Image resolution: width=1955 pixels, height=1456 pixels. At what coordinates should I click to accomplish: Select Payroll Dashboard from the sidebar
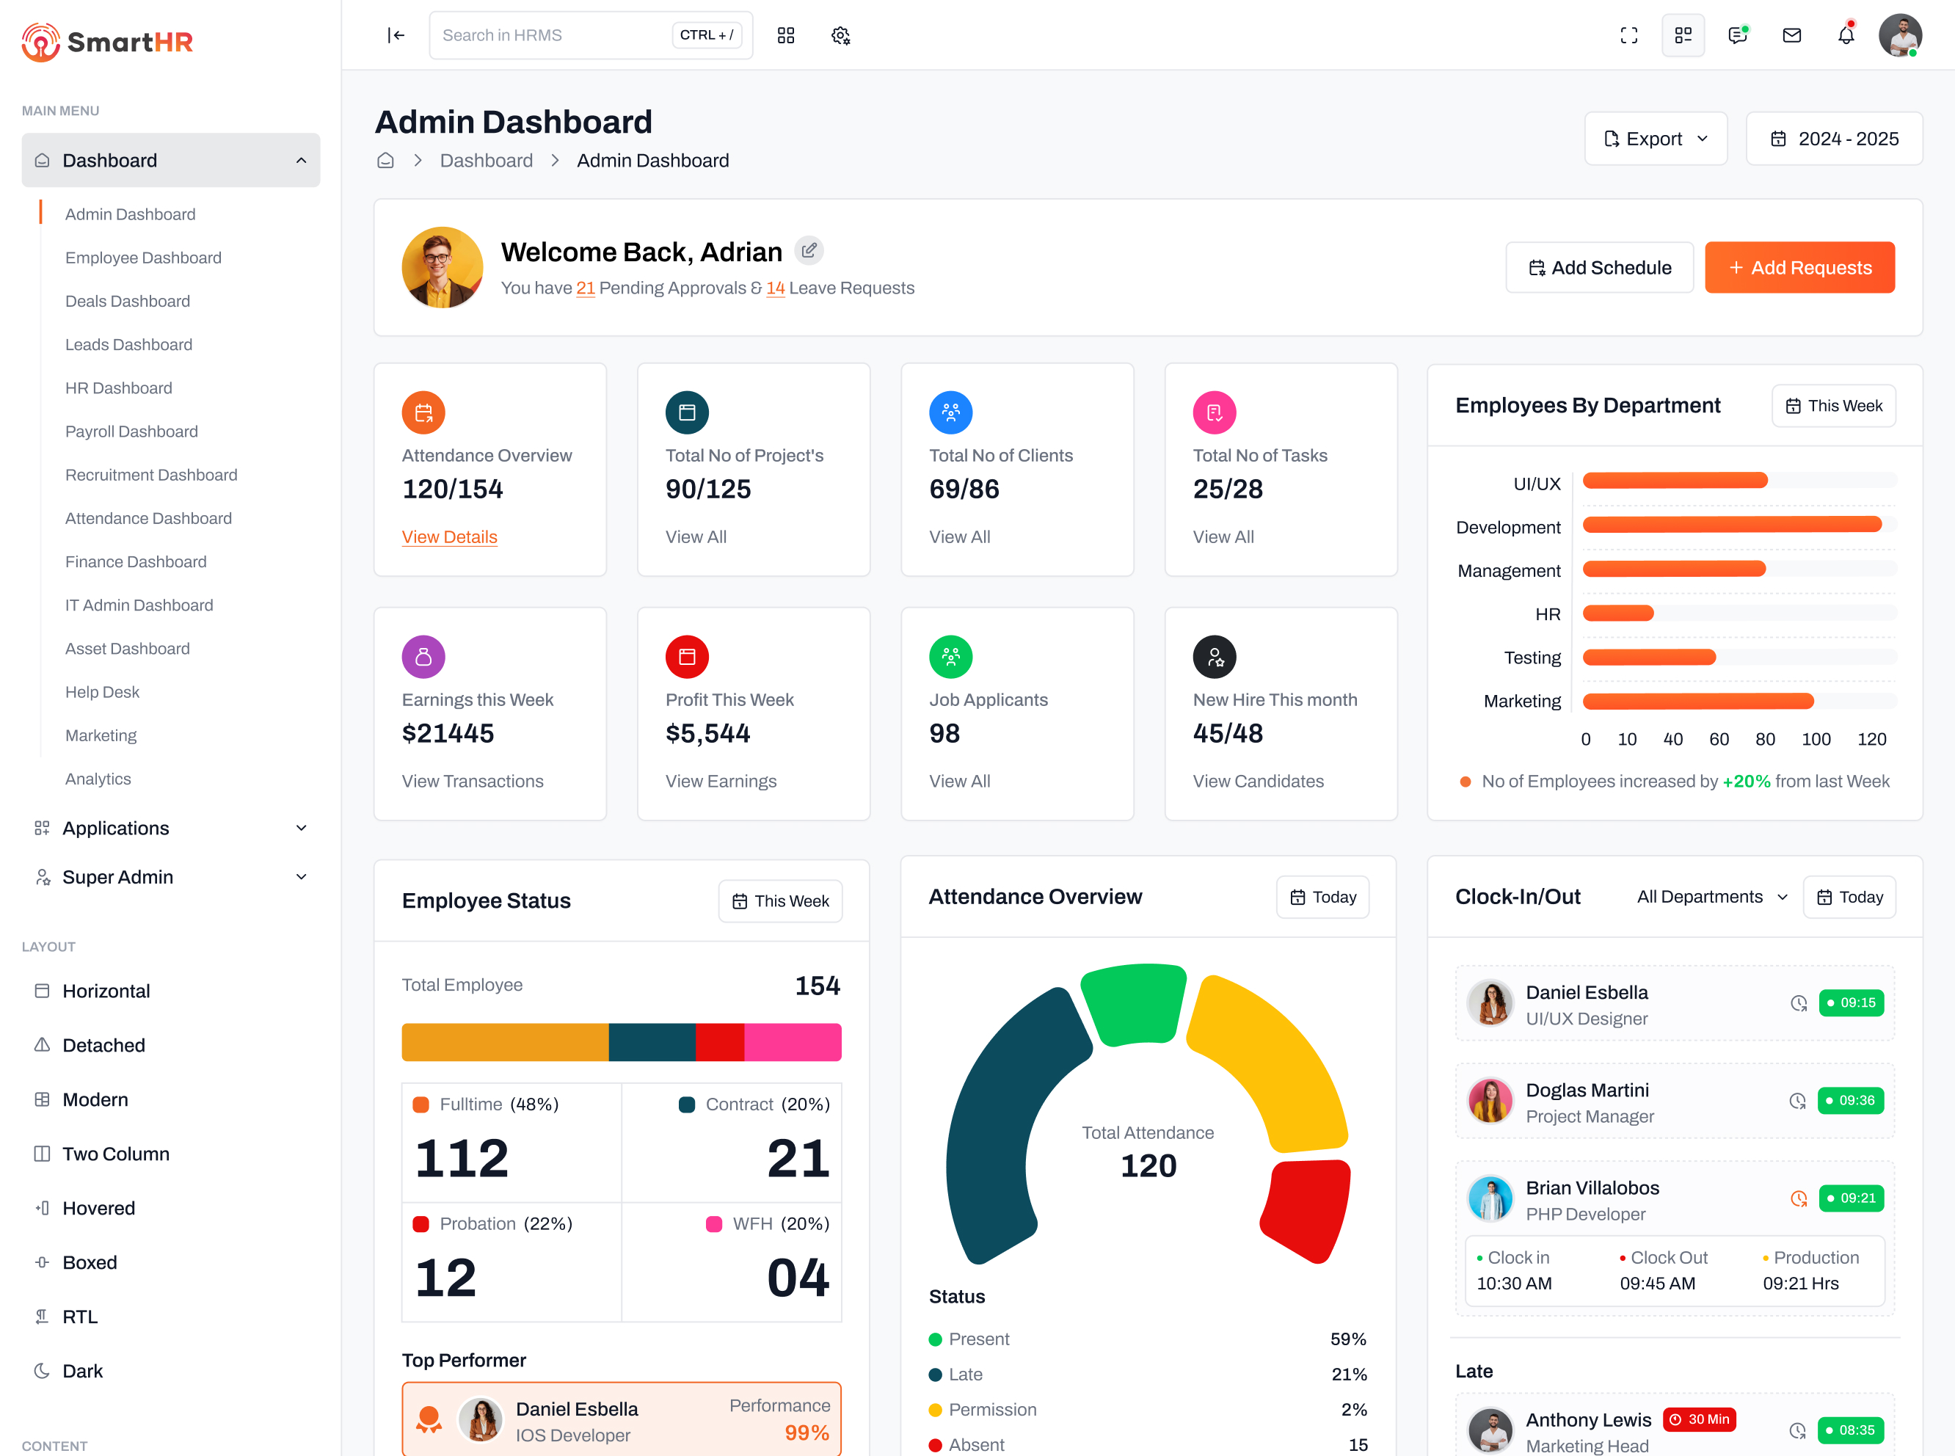coord(131,431)
